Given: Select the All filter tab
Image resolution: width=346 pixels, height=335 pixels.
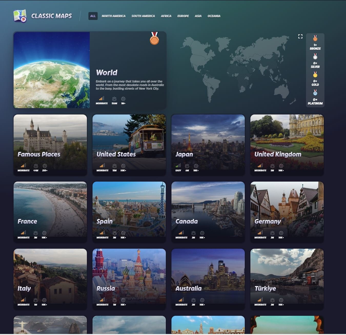Looking at the screenshot, I should (93, 16).
